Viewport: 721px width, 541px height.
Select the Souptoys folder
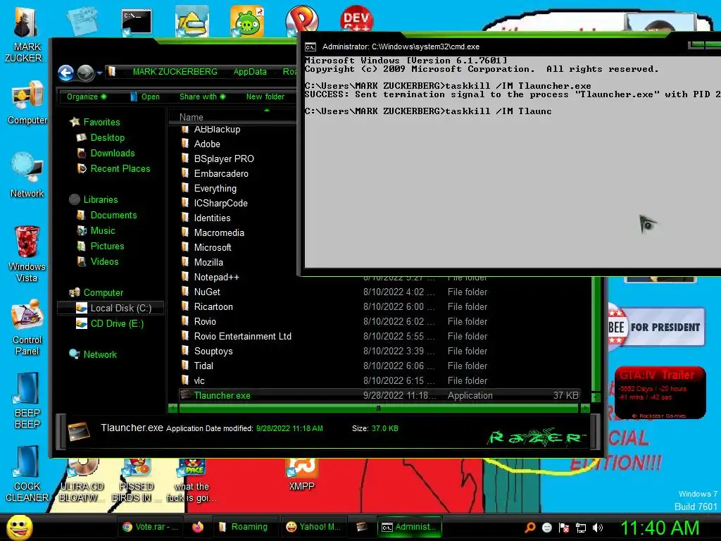213,351
